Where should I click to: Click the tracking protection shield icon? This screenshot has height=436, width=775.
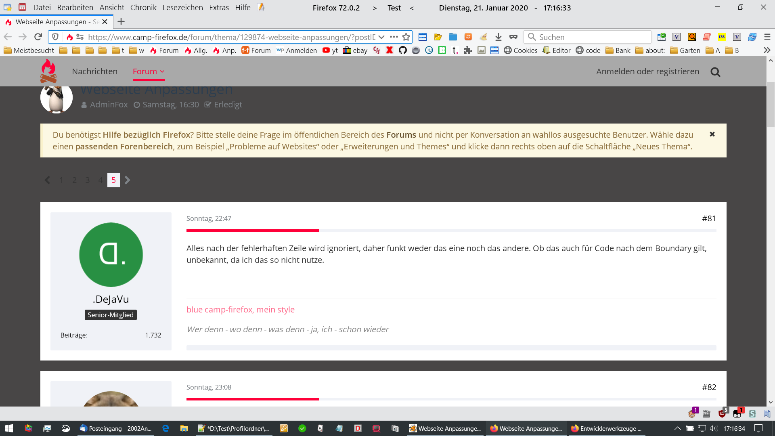56,37
